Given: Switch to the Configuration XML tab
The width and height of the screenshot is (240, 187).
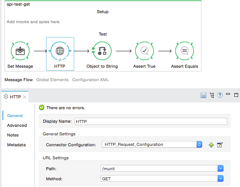Looking at the screenshot, I should pos(90,80).
